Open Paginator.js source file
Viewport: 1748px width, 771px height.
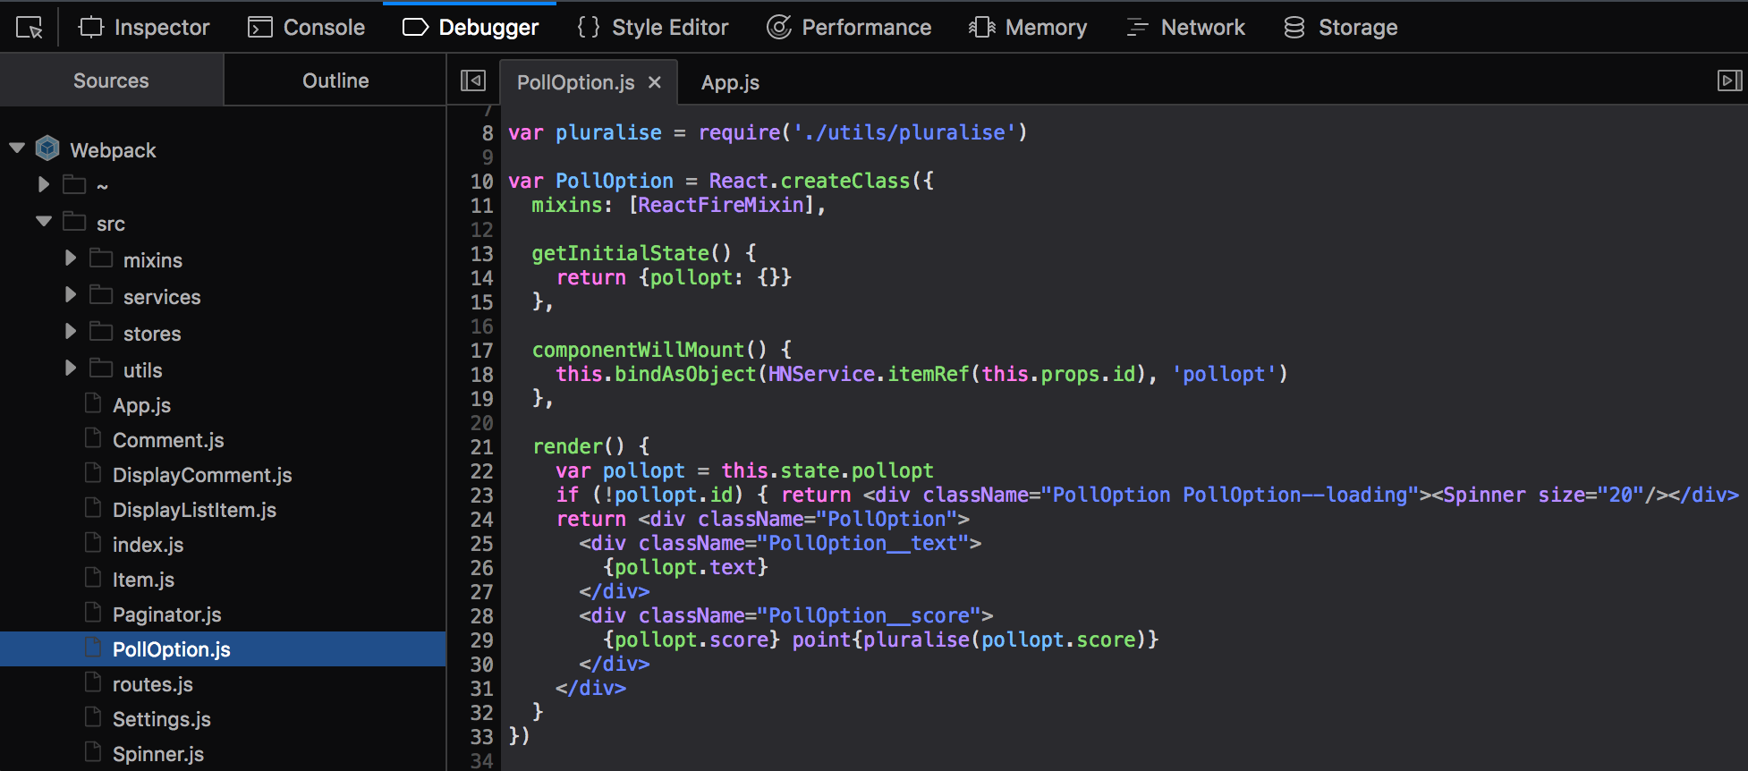(166, 614)
